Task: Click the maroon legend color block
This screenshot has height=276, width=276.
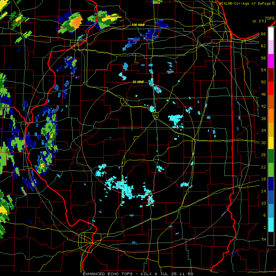Action: pos(271,75)
